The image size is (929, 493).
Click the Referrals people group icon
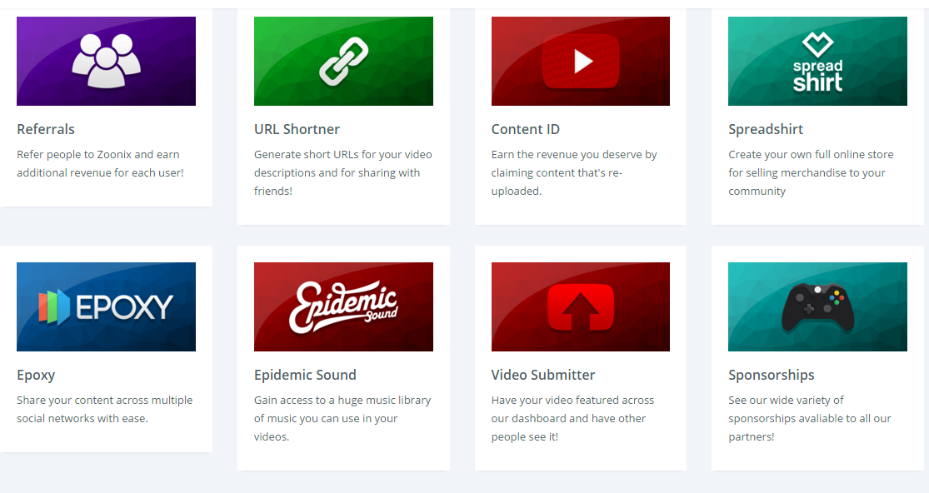click(x=106, y=61)
